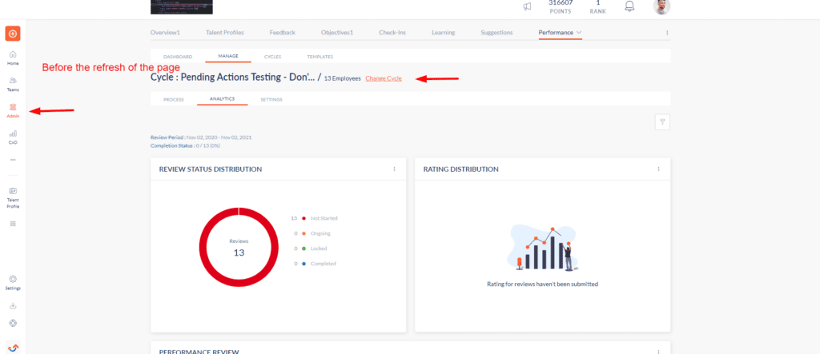Expand the Performance tab dropdown chevron
Image resolution: width=820 pixels, height=354 pixels.
coord(579,33)
